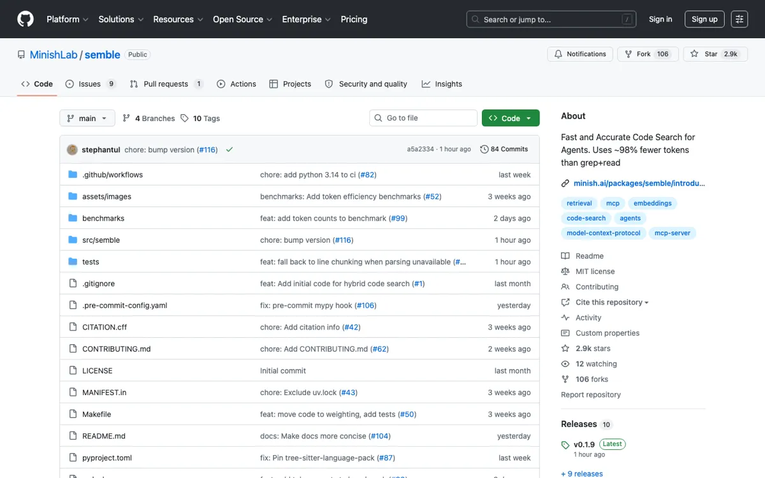Open the Pricing page
Image resolution: width=765 pixels, height=478 pixels.
(354, 19)
